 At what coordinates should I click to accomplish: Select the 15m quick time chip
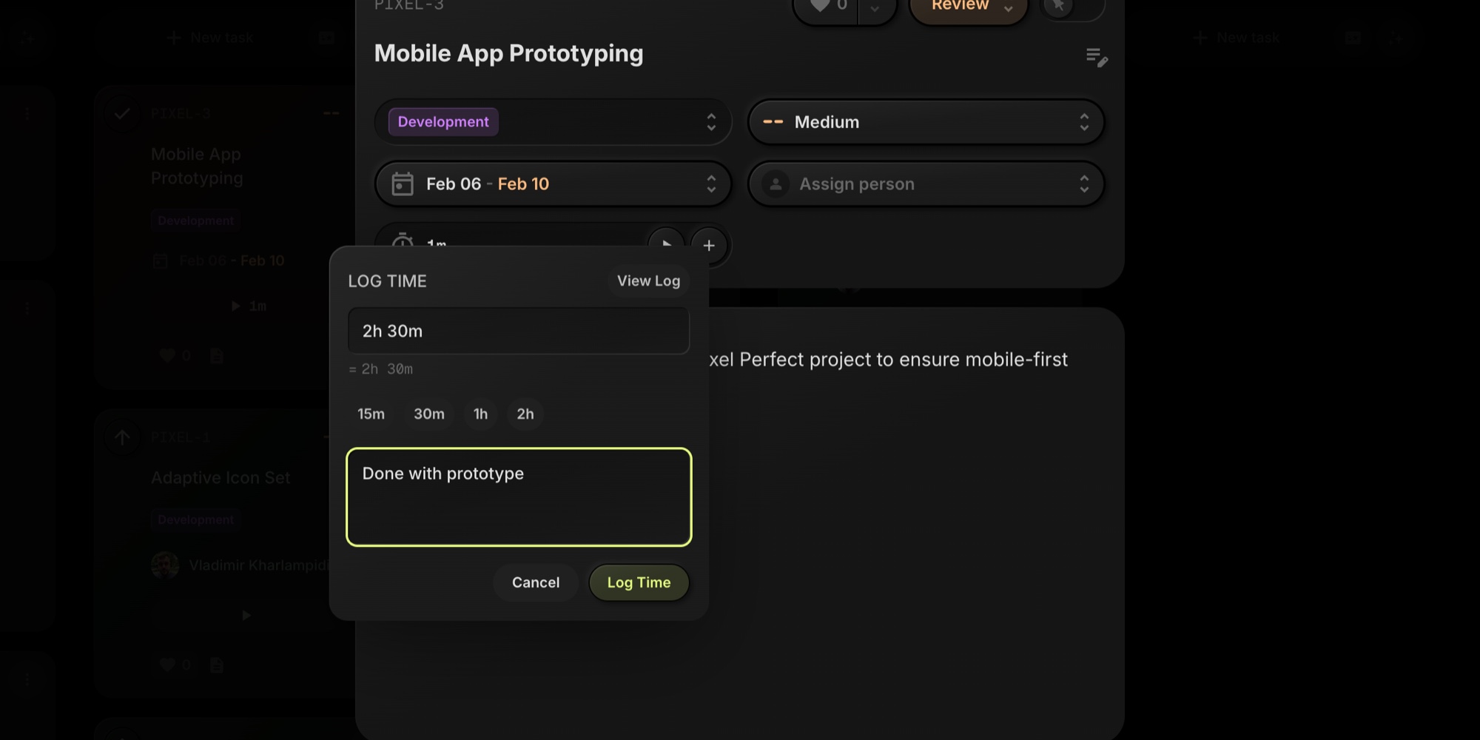tap(371, 414)
